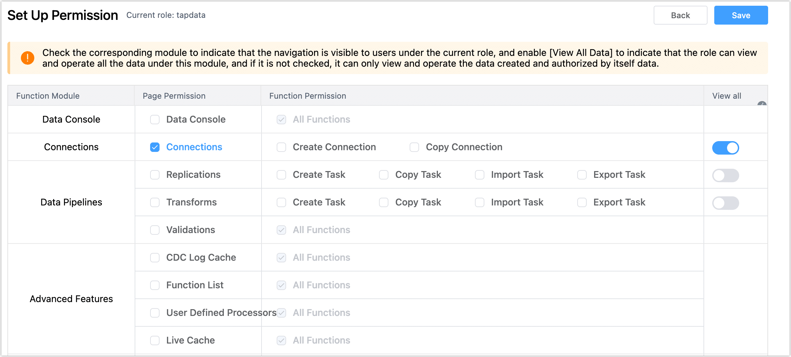Enable Create Task for Replications

[x=281, y=175]
